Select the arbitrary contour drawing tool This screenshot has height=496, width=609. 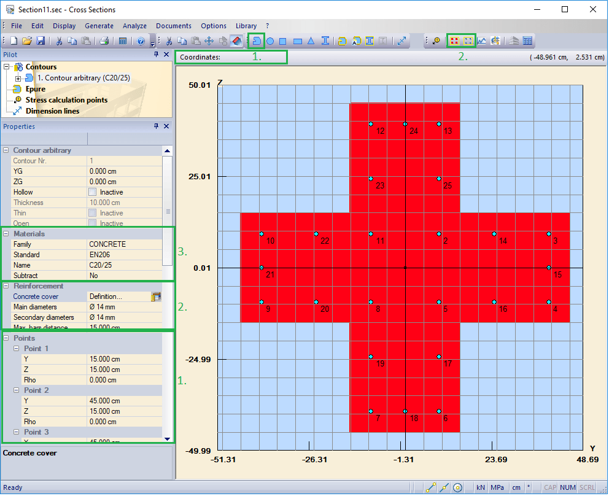pos(257,41)
